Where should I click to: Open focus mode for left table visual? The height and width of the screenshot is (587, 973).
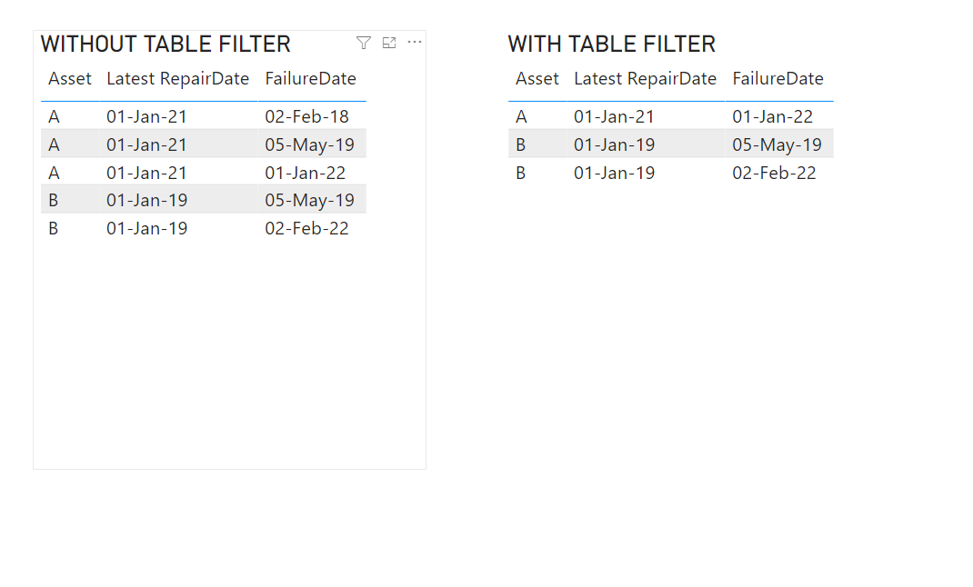click(x=389, y=43)
